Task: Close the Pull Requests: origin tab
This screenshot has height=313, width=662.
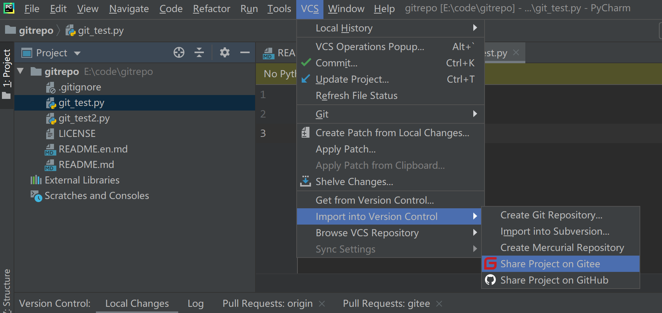Action: (x=322, y=304)
